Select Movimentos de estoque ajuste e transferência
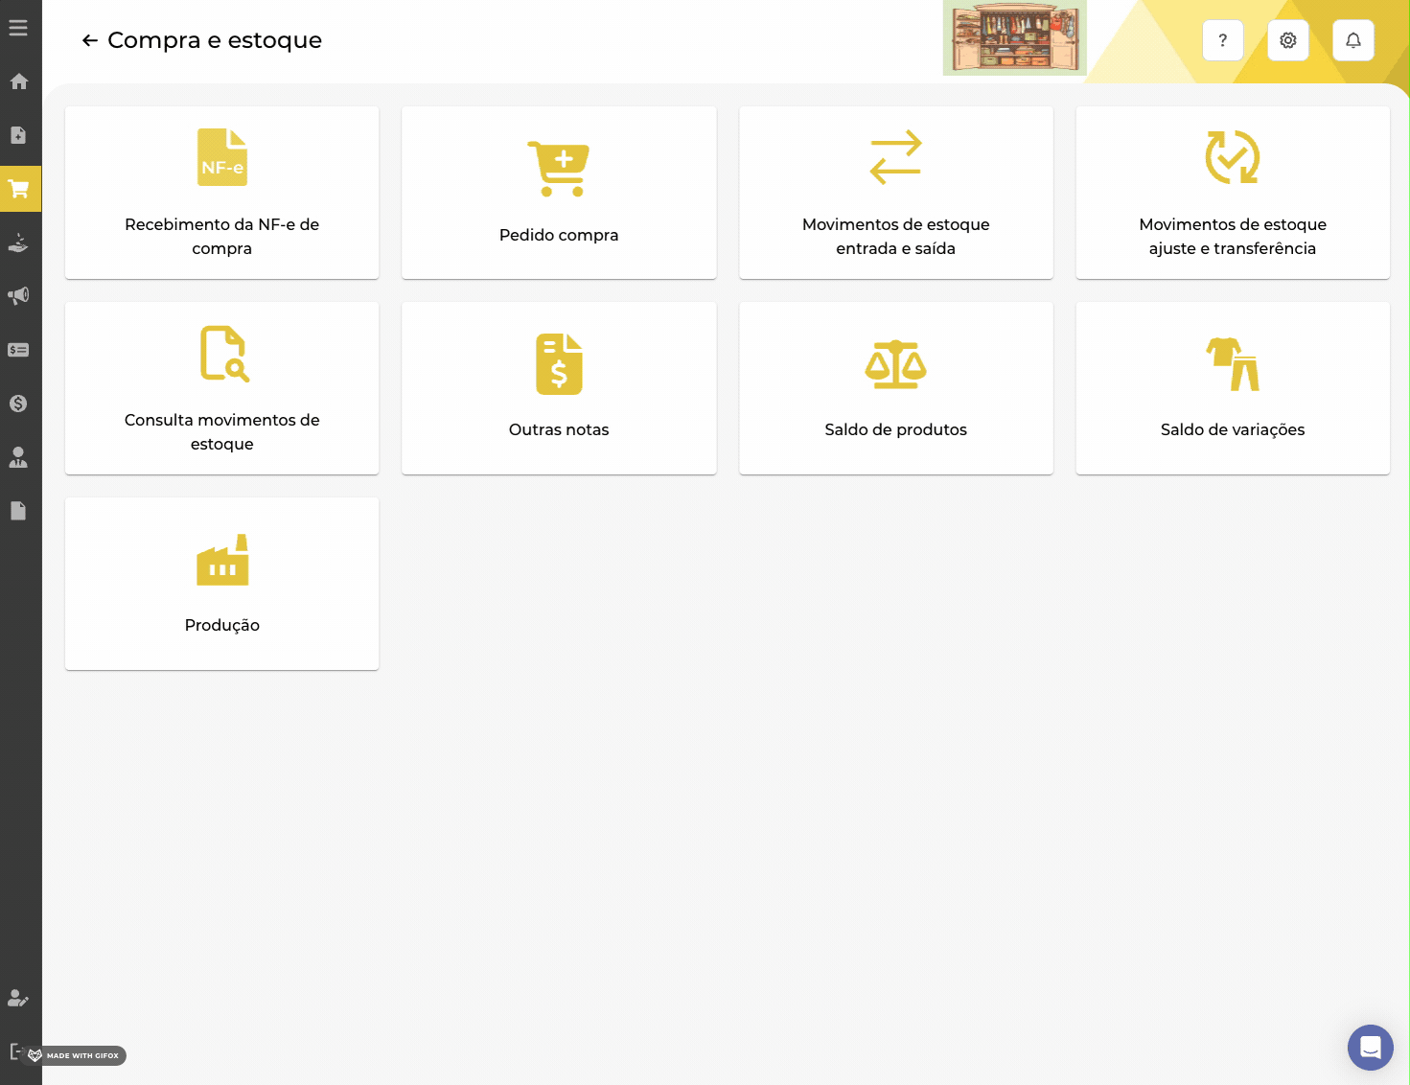The image size is (1410, 1085). [1232, 193]
